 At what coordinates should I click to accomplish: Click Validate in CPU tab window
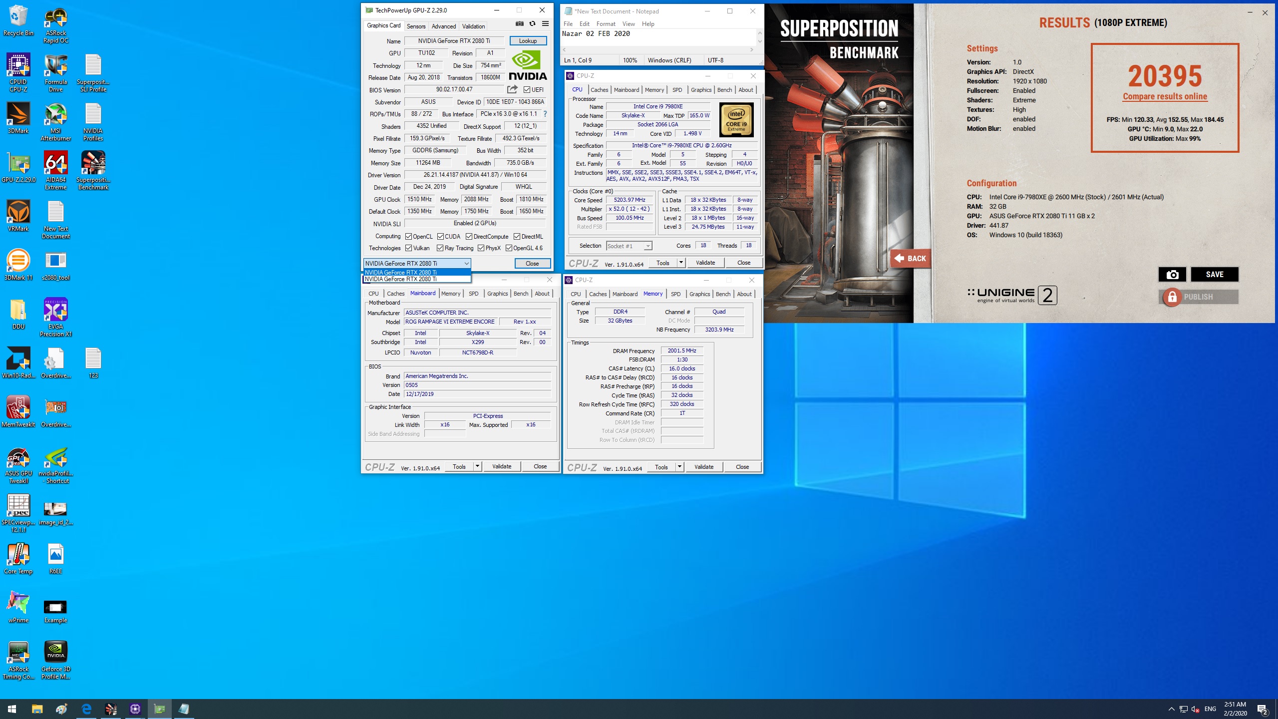(x=705, y=263)
